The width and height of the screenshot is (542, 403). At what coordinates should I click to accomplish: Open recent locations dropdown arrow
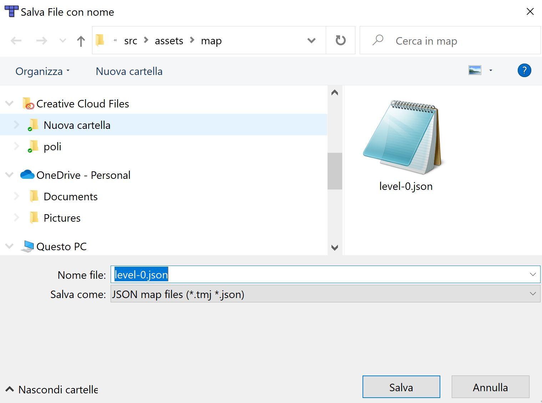pos(63,41)
